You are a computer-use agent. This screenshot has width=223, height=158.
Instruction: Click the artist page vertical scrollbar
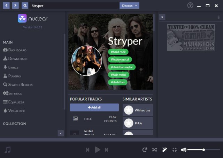coord(154,23)
